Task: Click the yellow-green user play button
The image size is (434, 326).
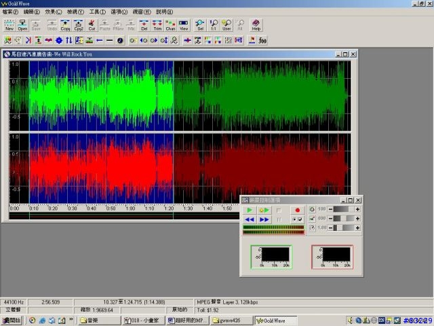Action: point(264,210)
